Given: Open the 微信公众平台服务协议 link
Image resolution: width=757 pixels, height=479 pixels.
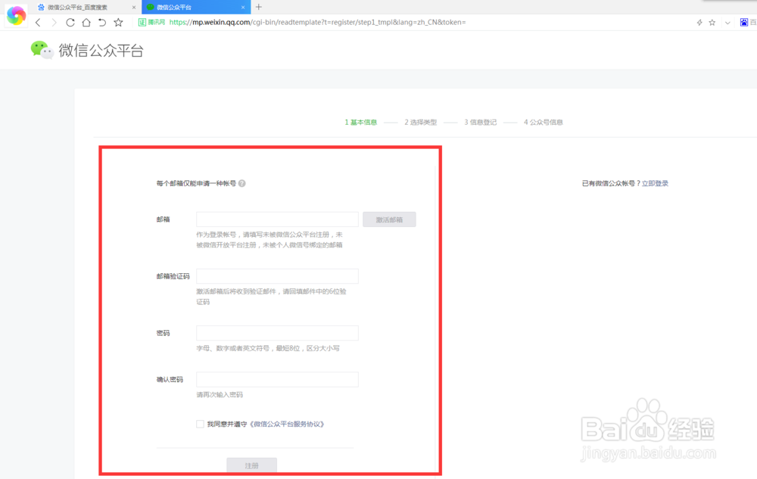Looking at the screenshot, I should click(x=287, y=424).
